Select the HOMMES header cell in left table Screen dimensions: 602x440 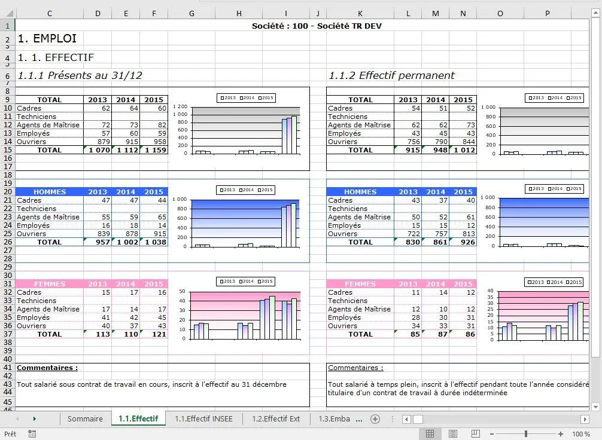coord(50,191)
